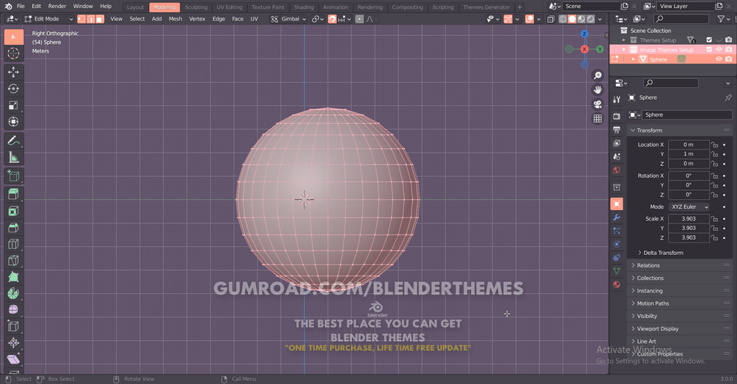
Task: Switch to the Shading workspace tab
Action: 304,7
